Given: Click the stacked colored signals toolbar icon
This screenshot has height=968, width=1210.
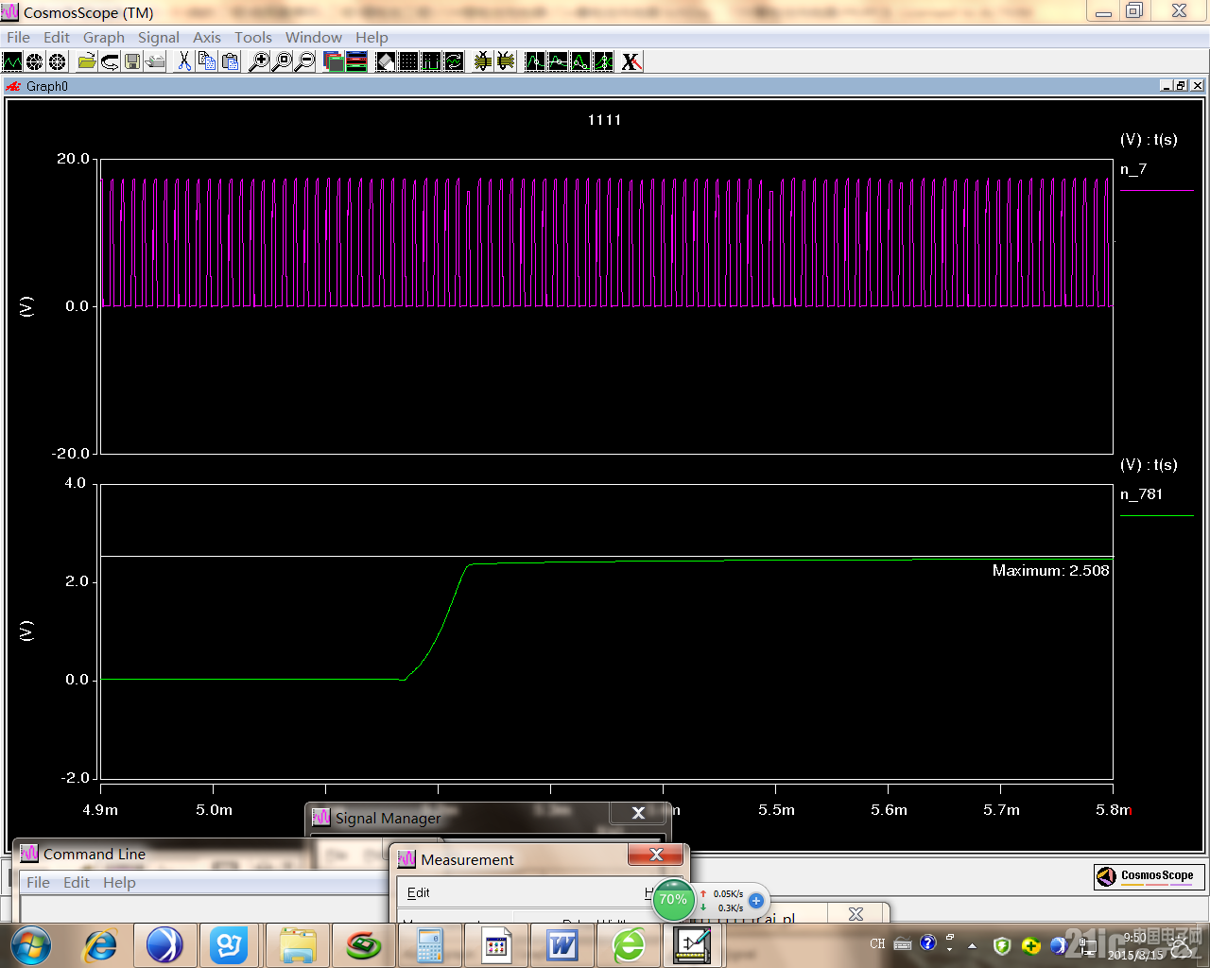Looking at the screenshot, I should pyautogui.click(x=356, y=61).
